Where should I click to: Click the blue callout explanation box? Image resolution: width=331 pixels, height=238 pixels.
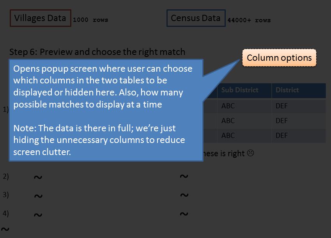coord(106,110)
